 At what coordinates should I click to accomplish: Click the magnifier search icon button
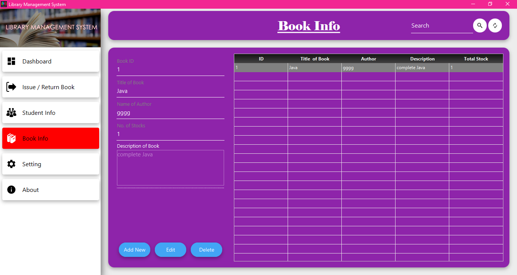click(x=480, y=26)
